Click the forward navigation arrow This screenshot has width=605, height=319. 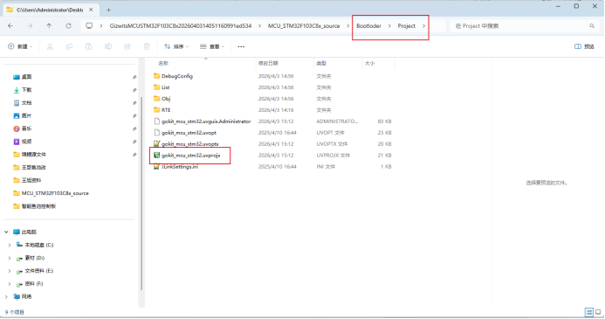pos(30,26)
